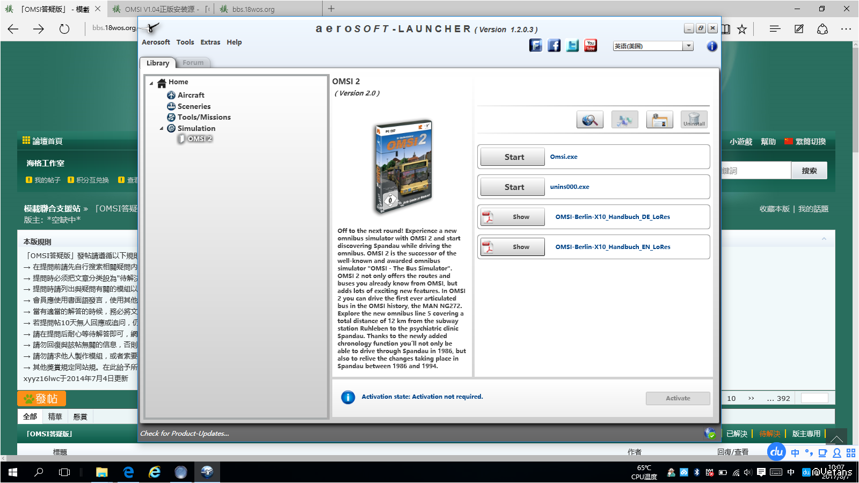Open the YouTube icon in the launcher

(591, 46)
